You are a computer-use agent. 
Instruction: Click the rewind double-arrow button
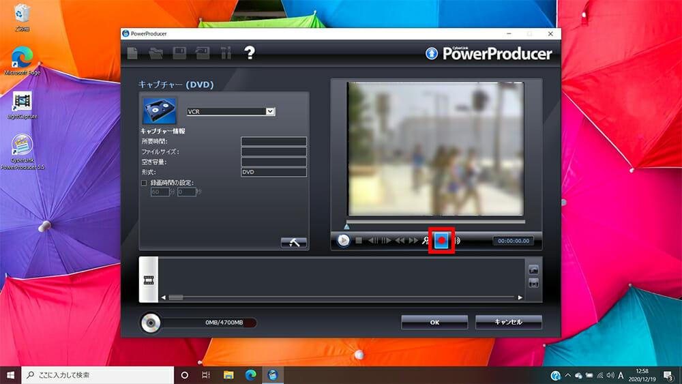click(x=400, y=240)
